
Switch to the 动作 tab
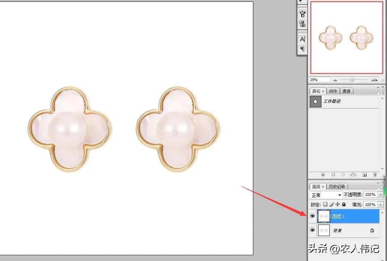[333, 91]
